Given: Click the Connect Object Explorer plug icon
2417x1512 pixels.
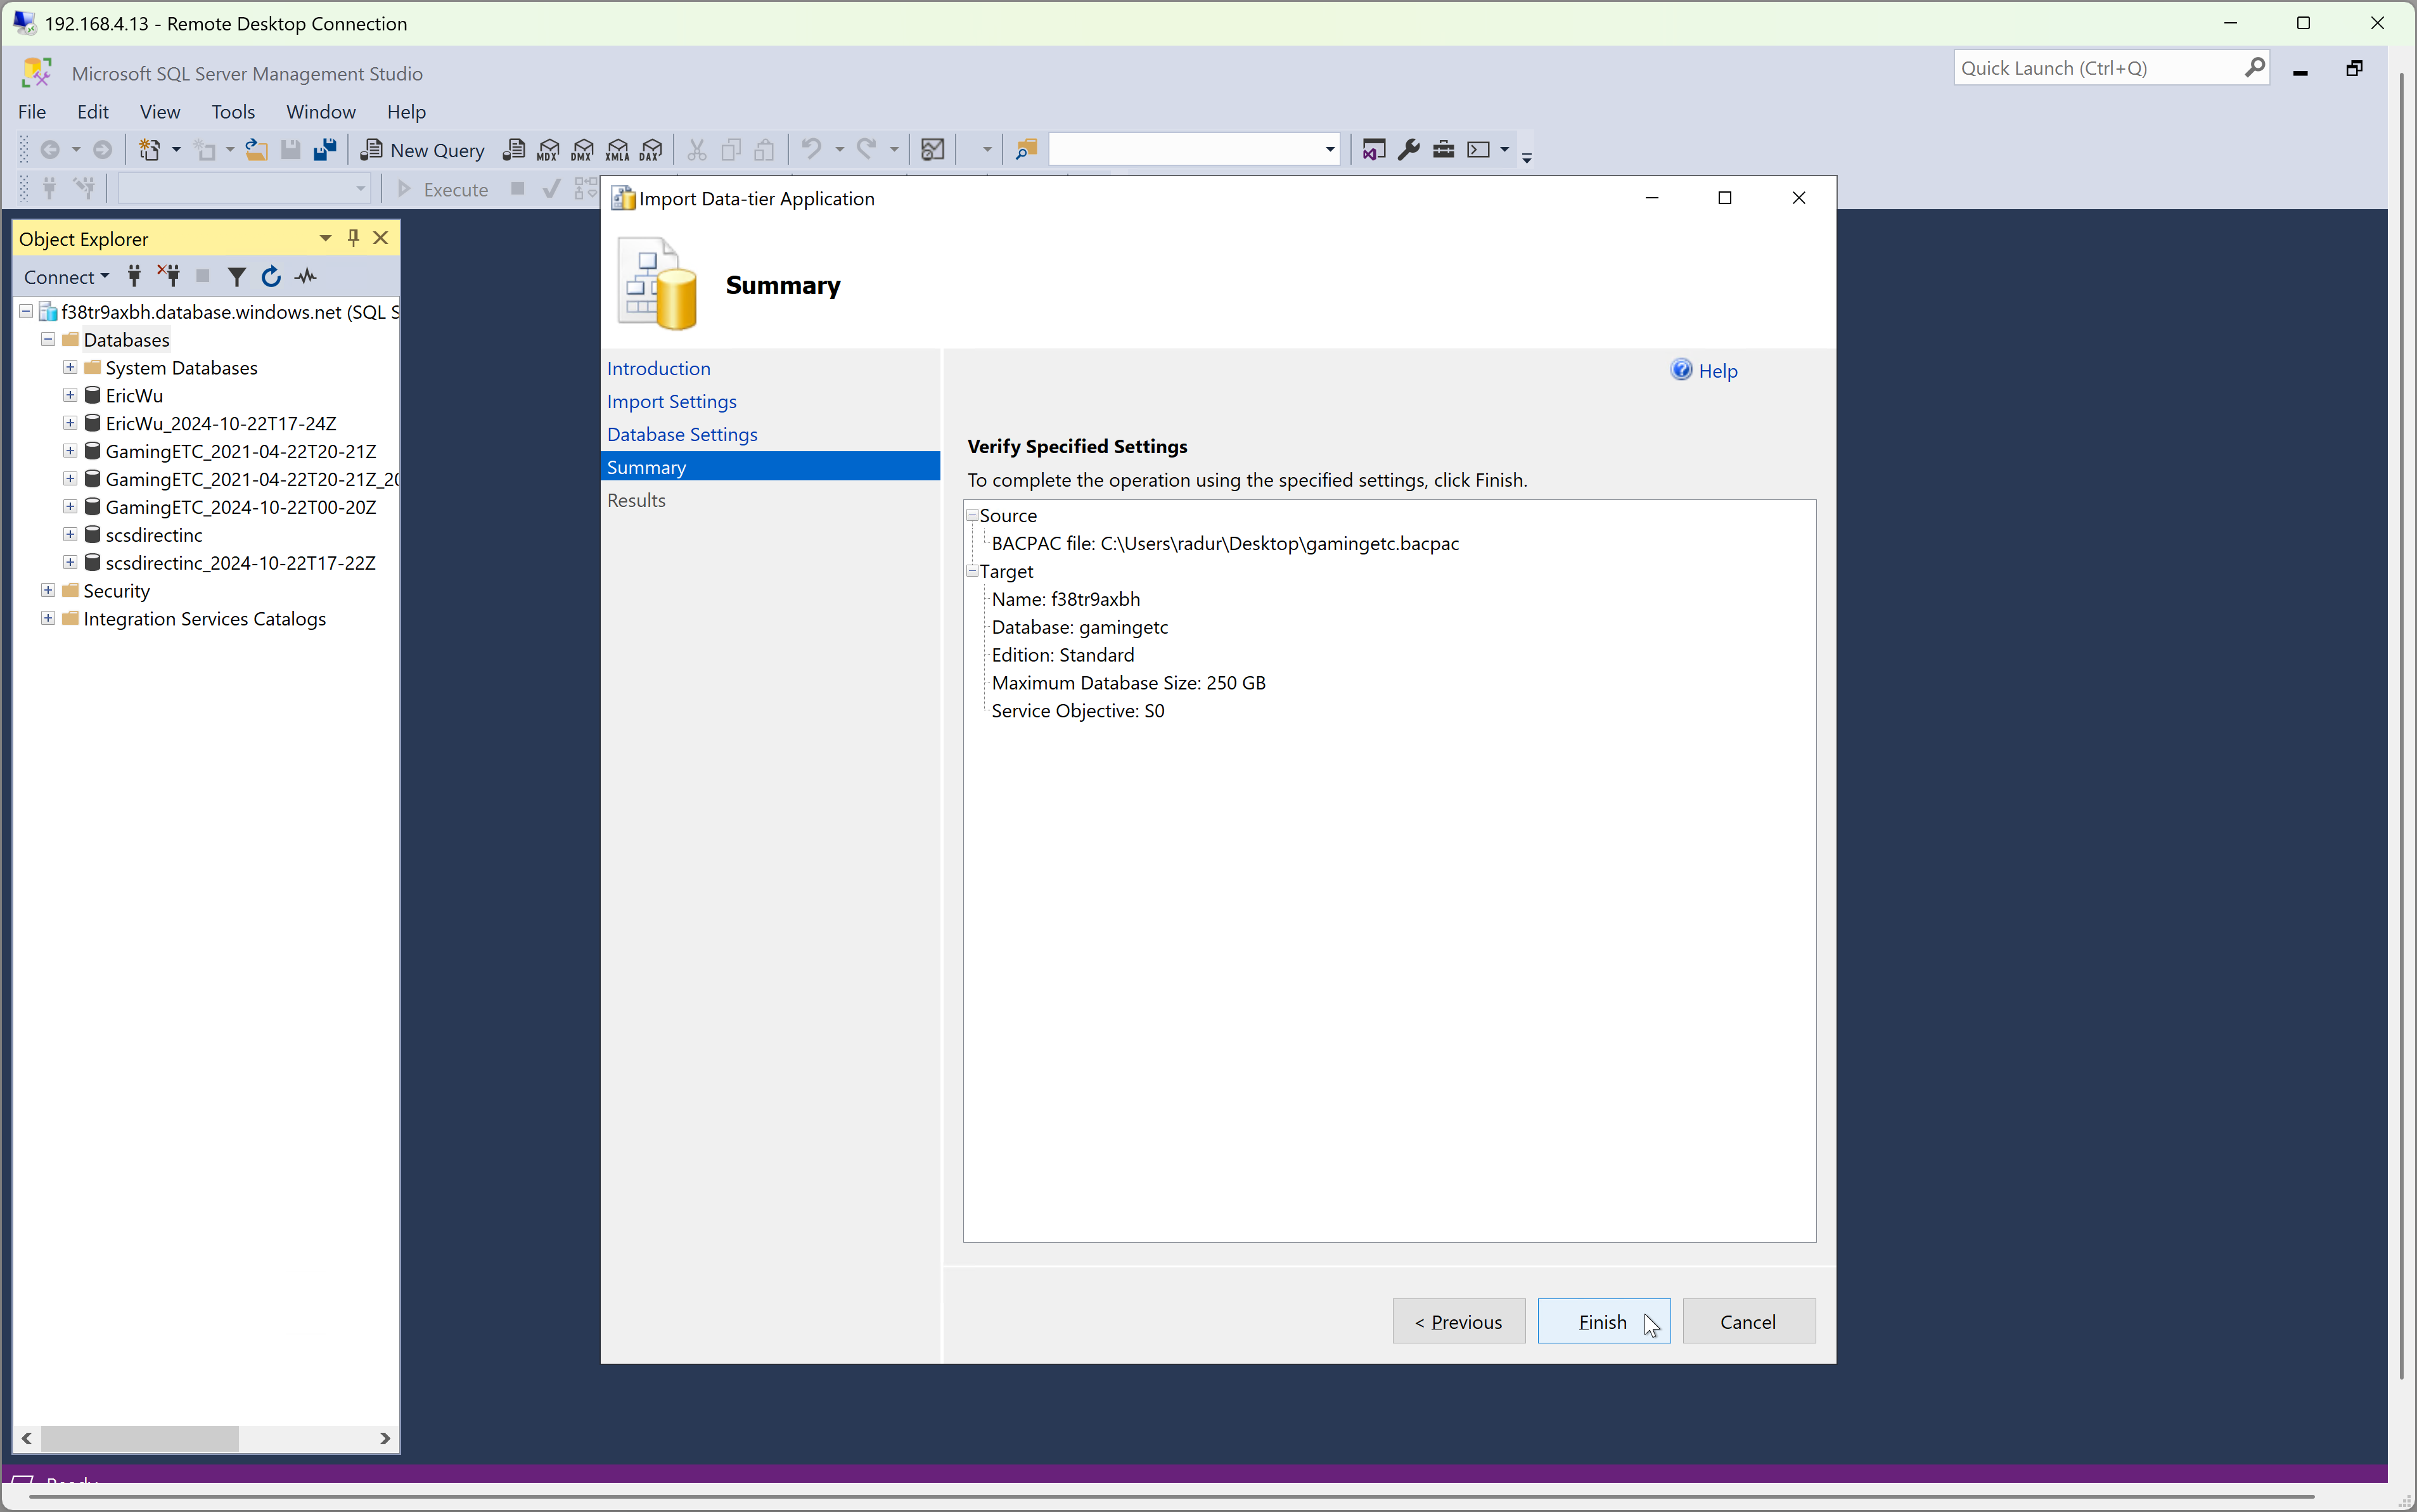Looking at the screenshot, I should click(x=134, y=277).
